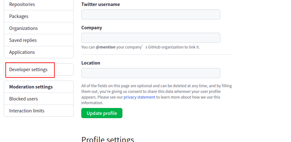Open the privacy statement link
This screenshot has width=291, height=142.
(x=139, y=97)
